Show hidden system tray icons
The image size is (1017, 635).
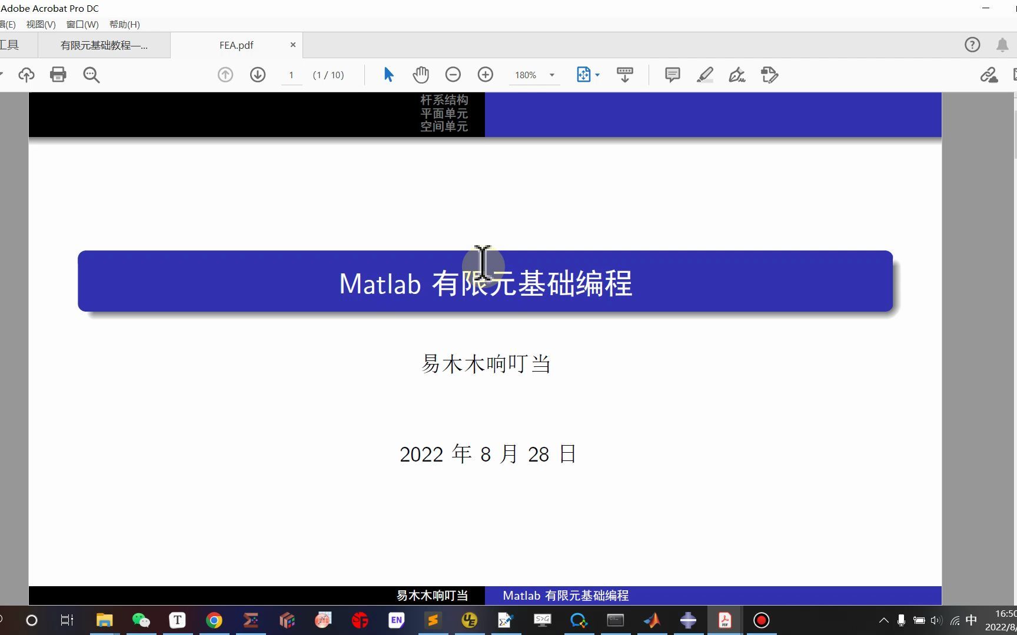(x=884, y=620)
